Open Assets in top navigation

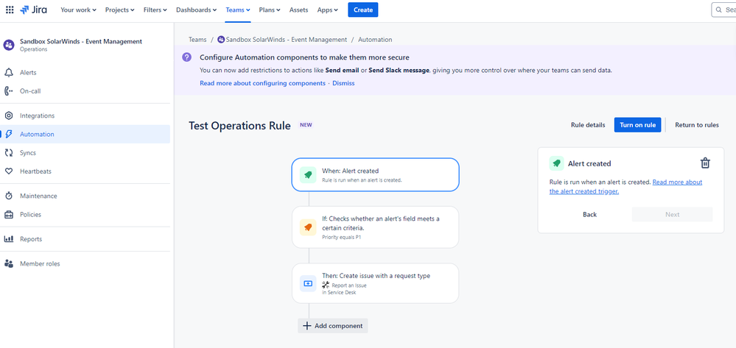(x=299, y=10)
